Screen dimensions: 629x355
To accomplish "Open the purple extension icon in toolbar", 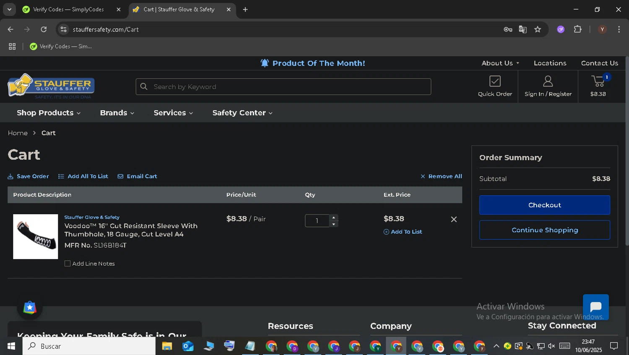I will pyautogui.click(x=561, y=29).
